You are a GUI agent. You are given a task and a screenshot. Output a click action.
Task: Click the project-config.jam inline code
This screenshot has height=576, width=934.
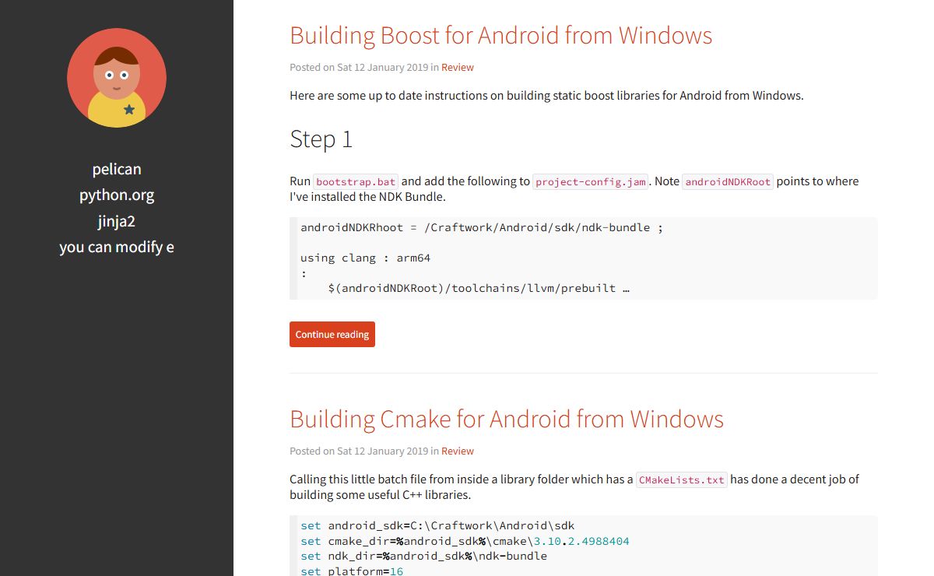coord(591,181)
